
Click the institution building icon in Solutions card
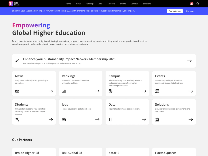157,119
